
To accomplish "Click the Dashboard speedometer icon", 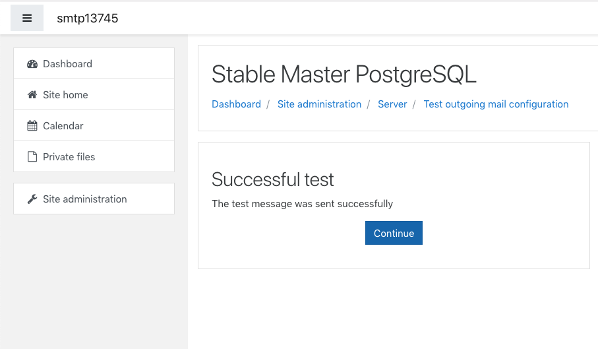I will (x=32, y=64).
